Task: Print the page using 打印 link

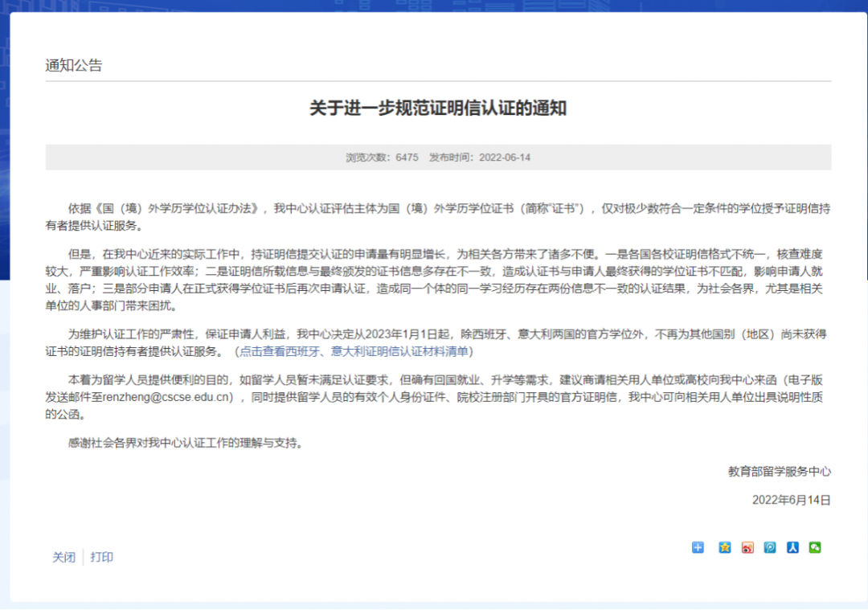Action: pyautogui.click(x=102, y=557)
